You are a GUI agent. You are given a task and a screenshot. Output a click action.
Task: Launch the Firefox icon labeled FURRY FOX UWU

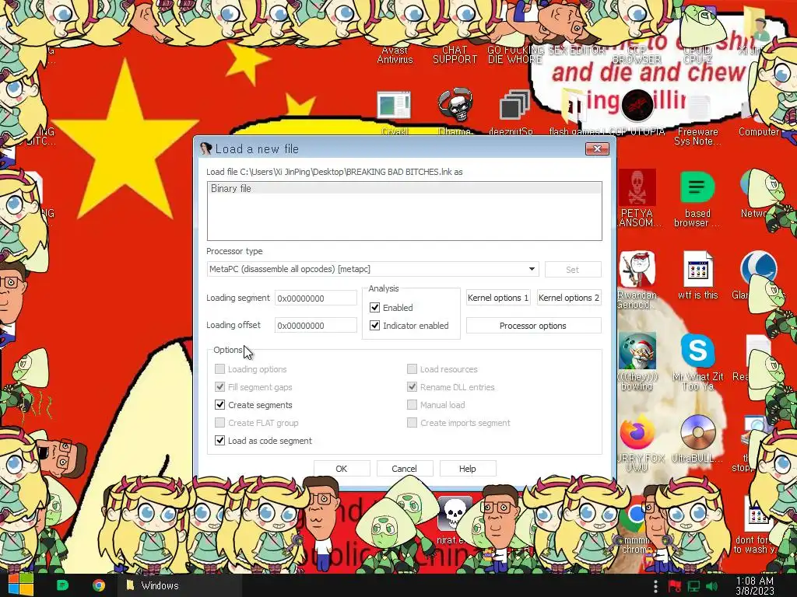(637, 432)
